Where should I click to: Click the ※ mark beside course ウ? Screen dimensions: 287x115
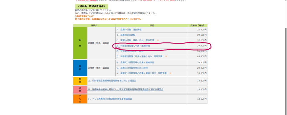[x=158, y=40]
